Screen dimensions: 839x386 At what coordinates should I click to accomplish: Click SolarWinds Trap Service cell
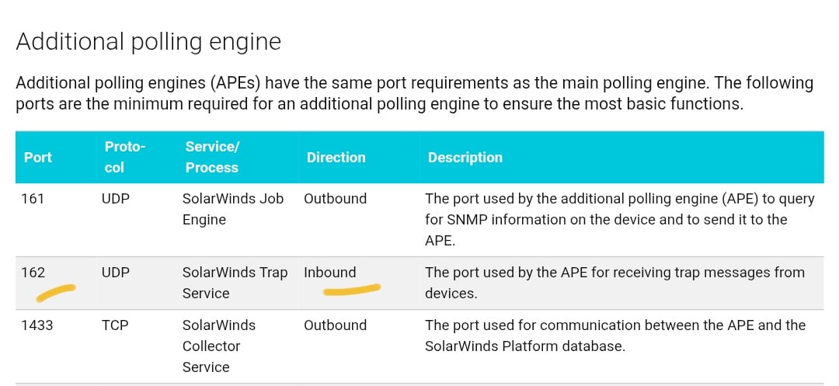[235, 283]
